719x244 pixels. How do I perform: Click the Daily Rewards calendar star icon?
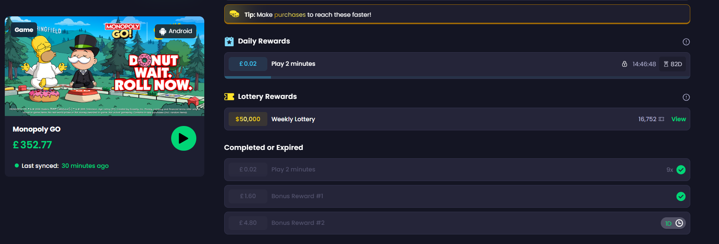229,41
